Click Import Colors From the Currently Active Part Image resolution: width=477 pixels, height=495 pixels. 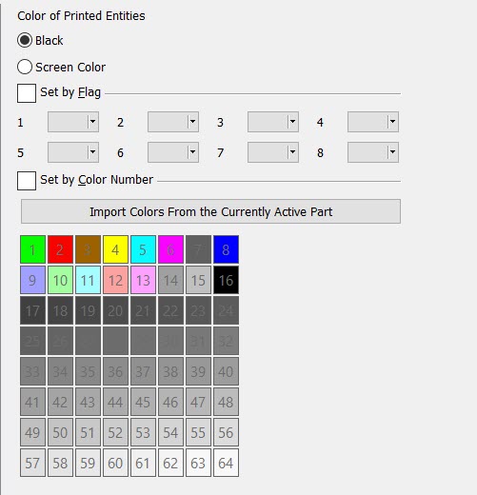click(x=210, y=211)
